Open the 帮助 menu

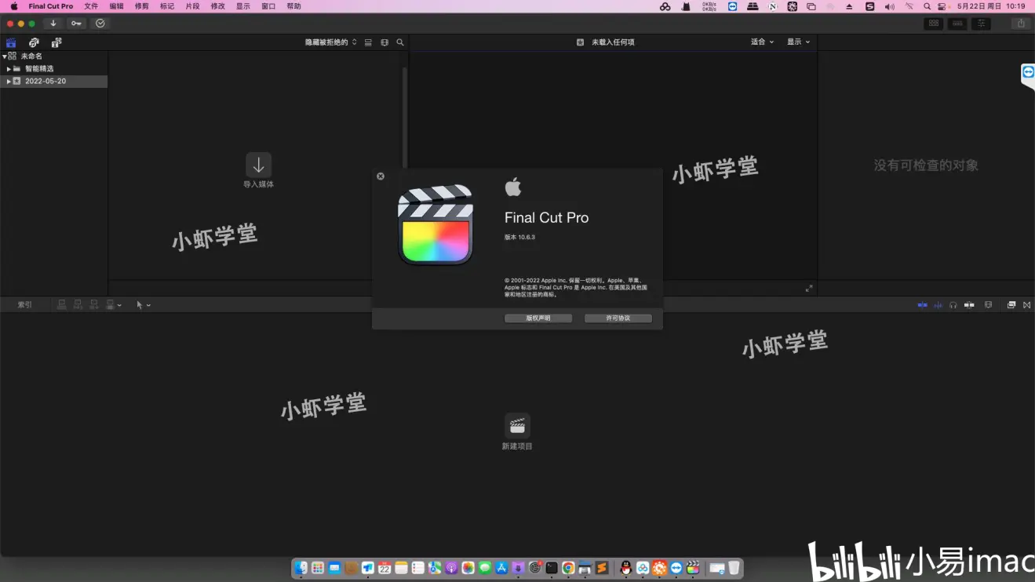(293, 6)
